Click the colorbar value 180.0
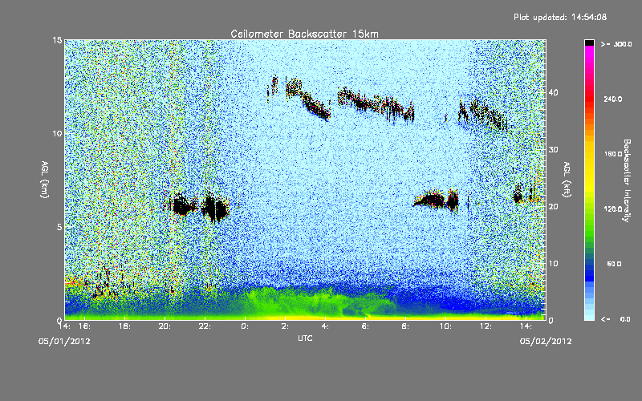Viewport: 642px width, 401px height. pos(613,154)
